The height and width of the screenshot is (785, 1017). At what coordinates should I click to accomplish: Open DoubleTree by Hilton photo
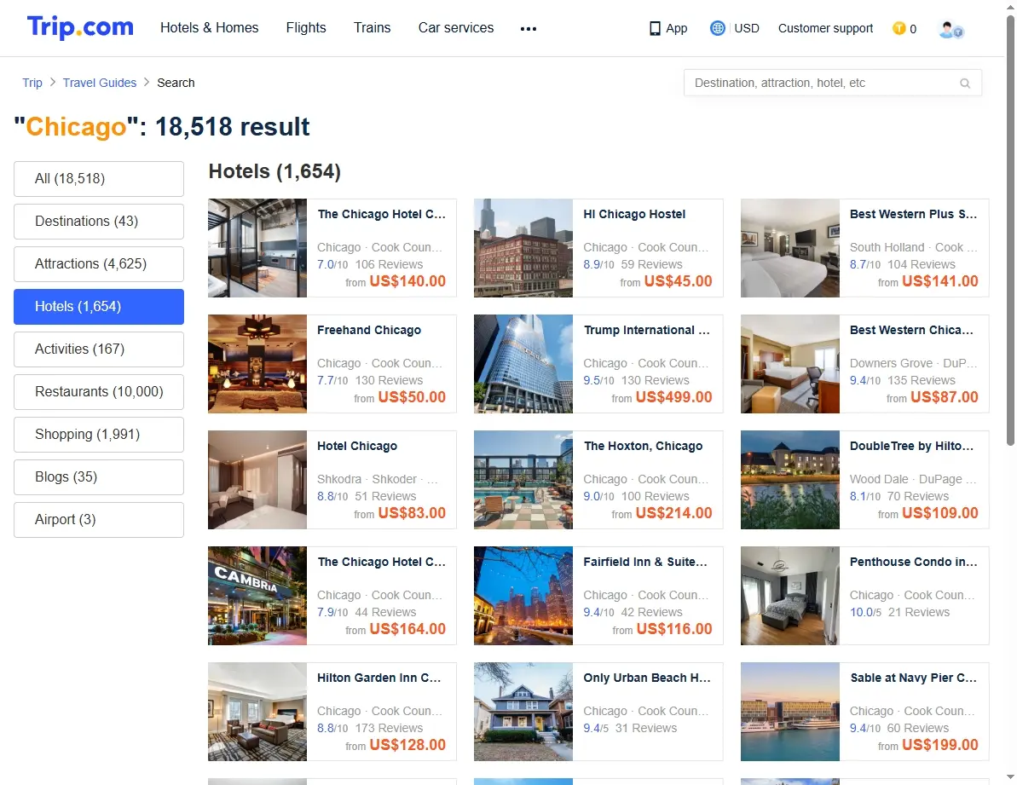[790, 481]
